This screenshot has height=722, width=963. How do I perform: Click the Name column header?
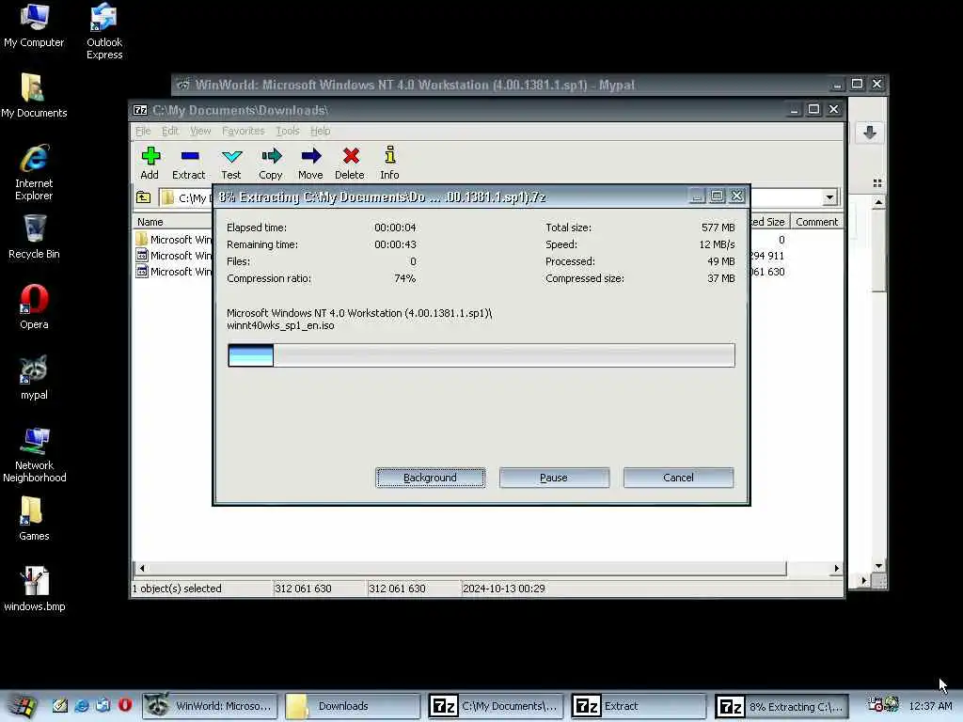172,222
